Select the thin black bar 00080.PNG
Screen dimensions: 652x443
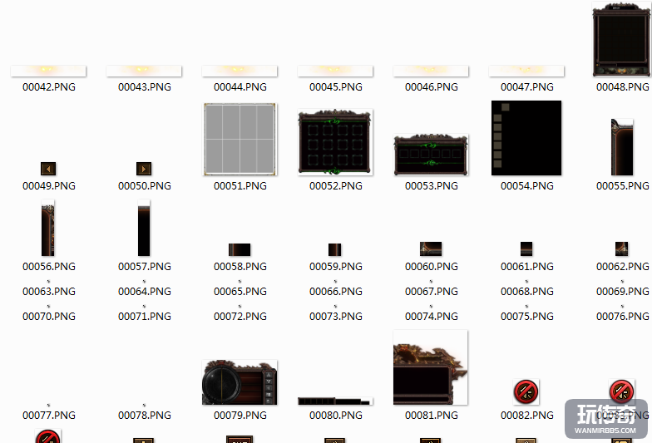coord(335,401)
